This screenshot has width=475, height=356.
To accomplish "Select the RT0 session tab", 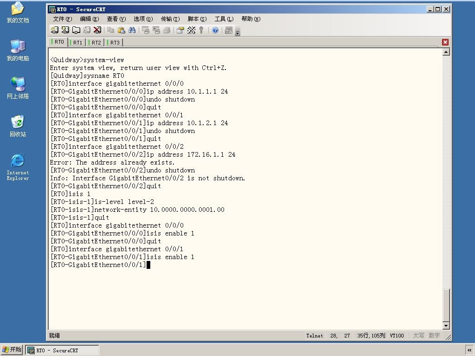I will [58, 42].
